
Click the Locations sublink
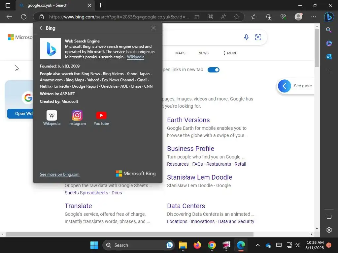[177, 221]
